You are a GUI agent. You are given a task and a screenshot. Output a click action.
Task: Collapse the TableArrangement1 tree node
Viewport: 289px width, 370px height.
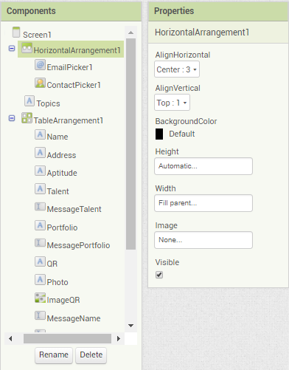[12, 118]
